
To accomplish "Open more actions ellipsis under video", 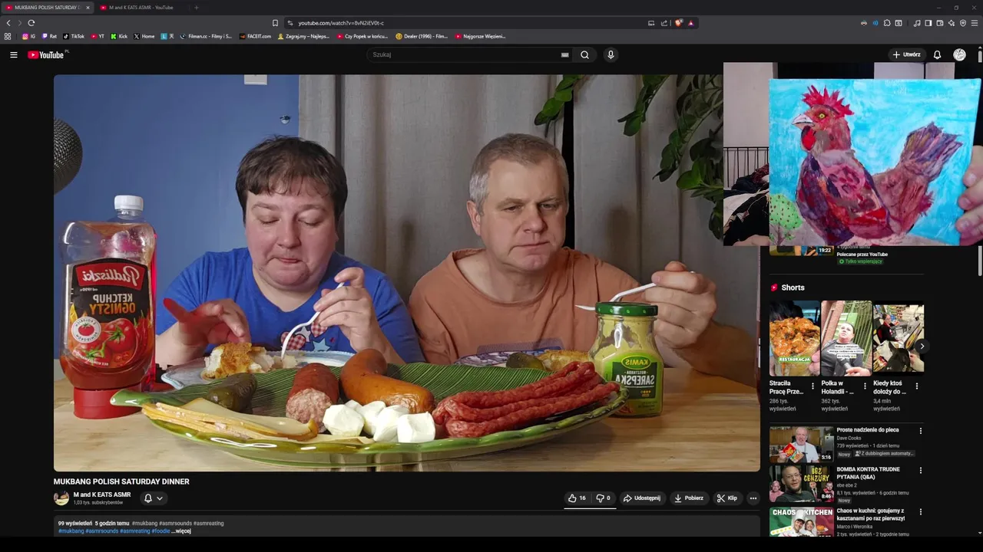I will (753, 498).
